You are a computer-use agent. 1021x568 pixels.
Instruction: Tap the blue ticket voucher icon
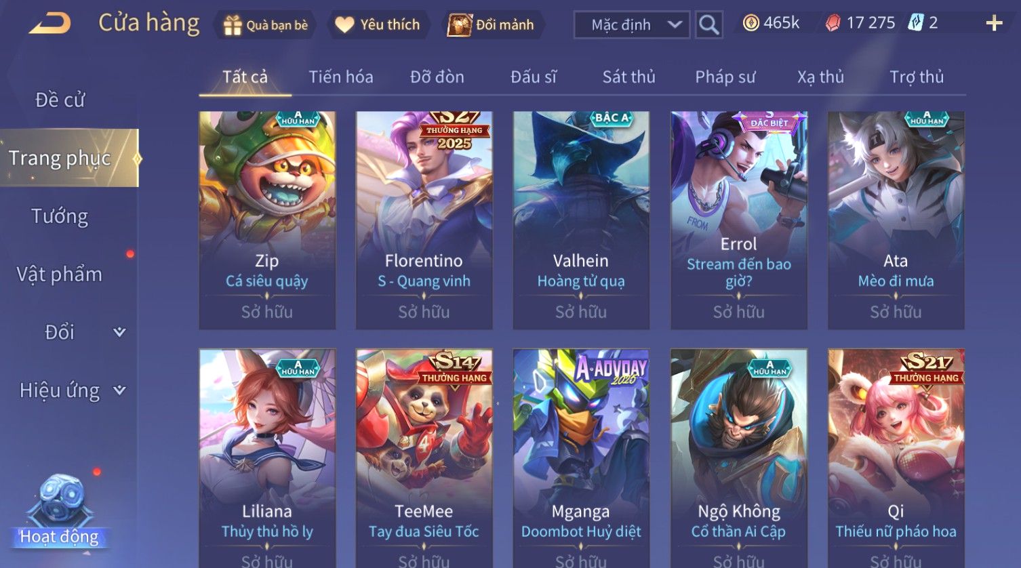(916, 23)
